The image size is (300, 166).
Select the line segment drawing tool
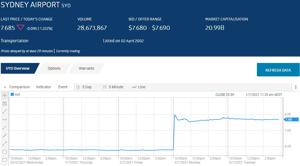(x=5, y=111)
